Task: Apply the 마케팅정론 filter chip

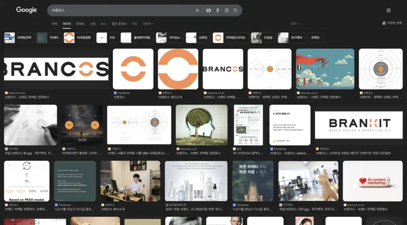Action: tap(79, 38)
